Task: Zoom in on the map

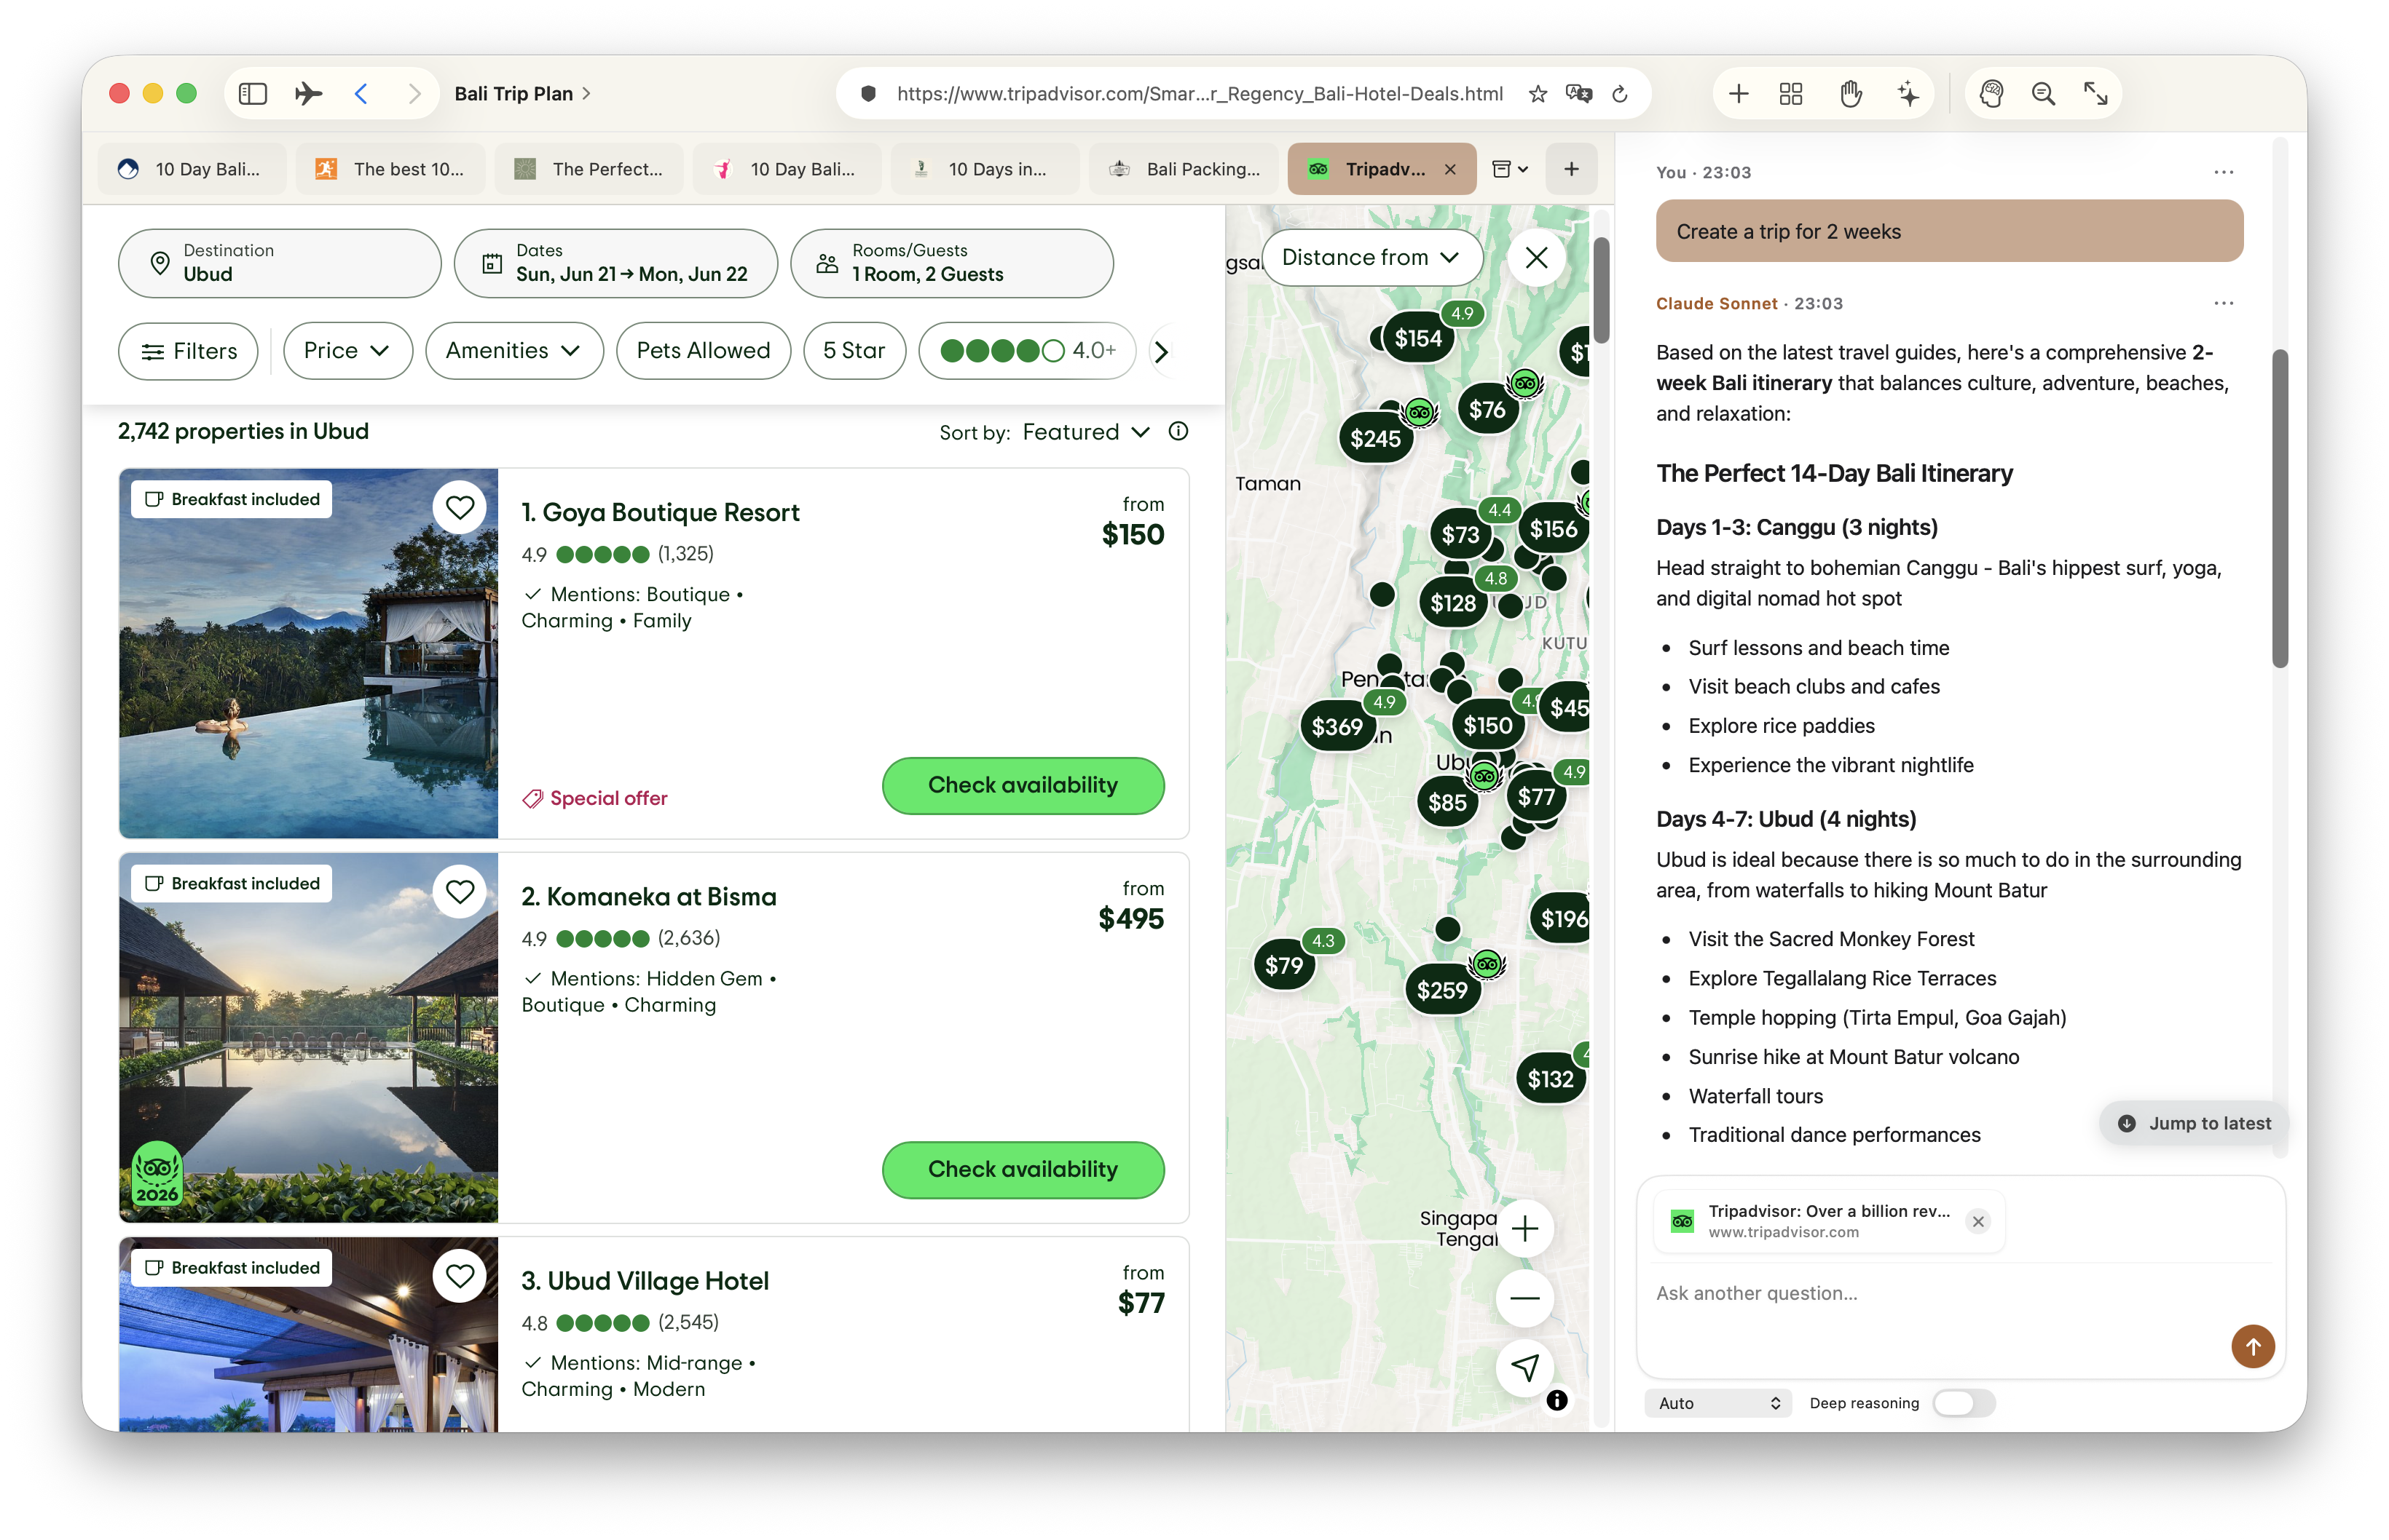Action: click(1525, 1228)
